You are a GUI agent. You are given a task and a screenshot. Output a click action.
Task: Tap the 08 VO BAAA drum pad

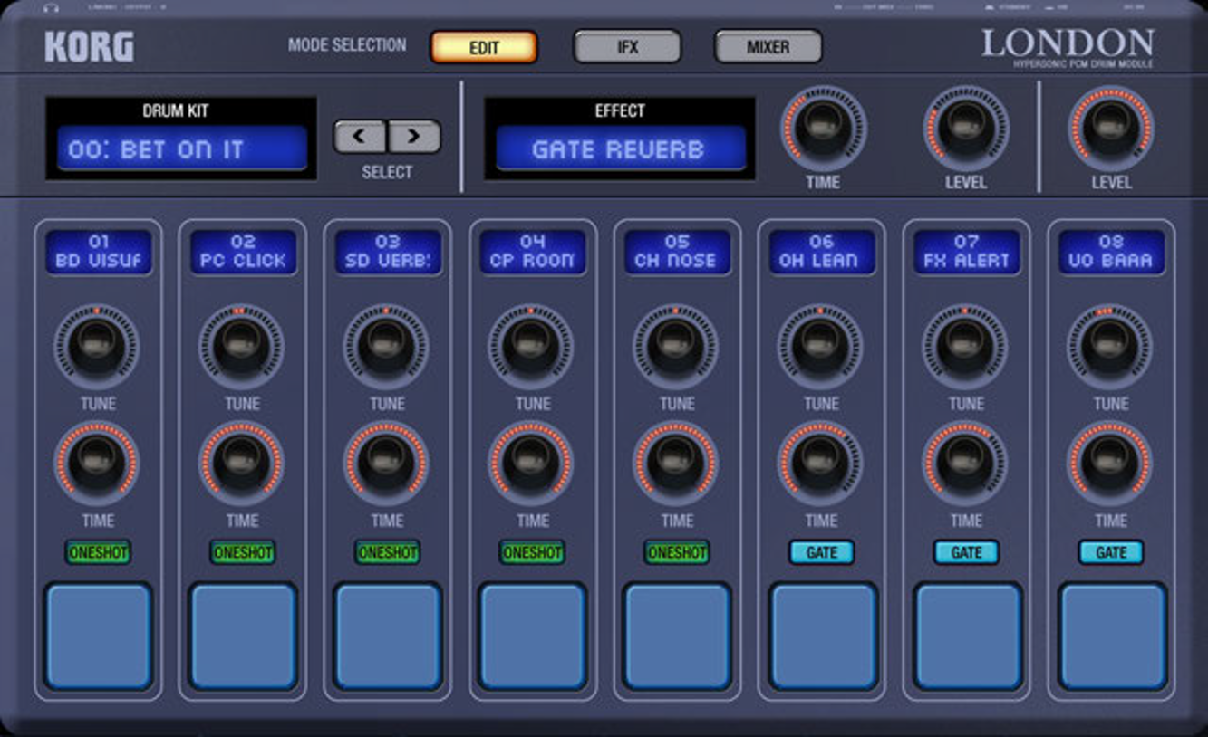pyautogui.click(x=1112, y=636)
